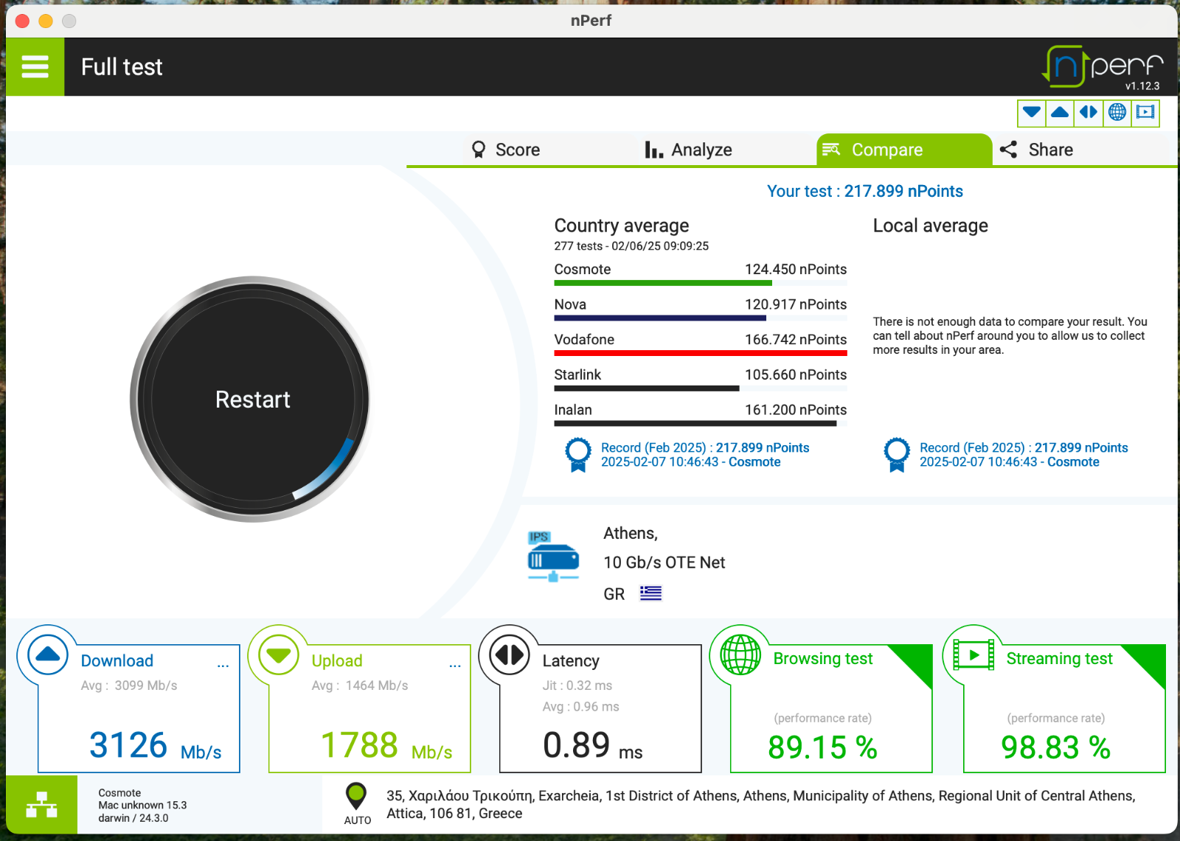
Task: Click the Restart button
Action: point(252,399)
